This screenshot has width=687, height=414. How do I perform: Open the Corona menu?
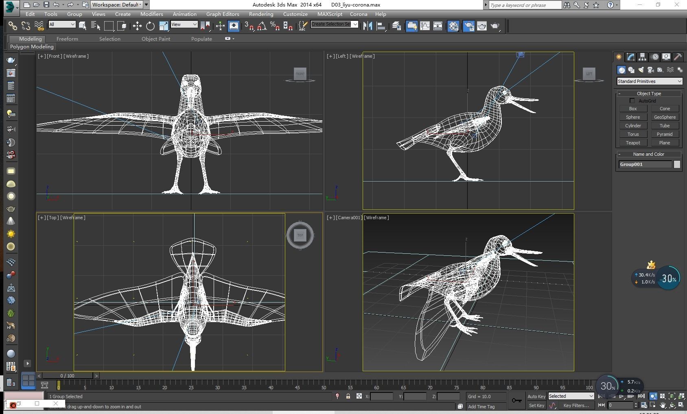pos(359,14)
